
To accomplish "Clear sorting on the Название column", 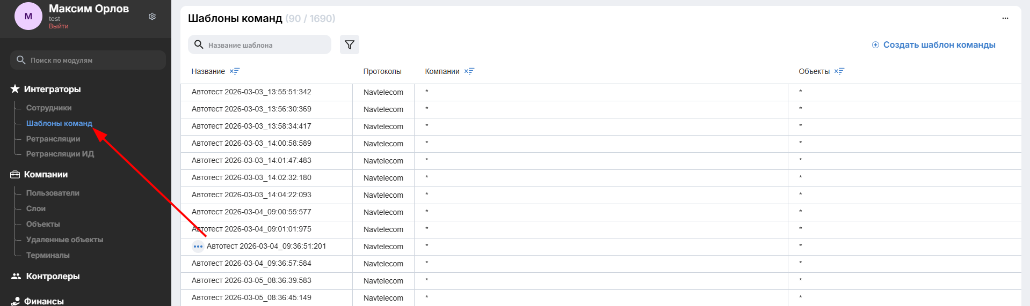I will click(x=235, y=71).
